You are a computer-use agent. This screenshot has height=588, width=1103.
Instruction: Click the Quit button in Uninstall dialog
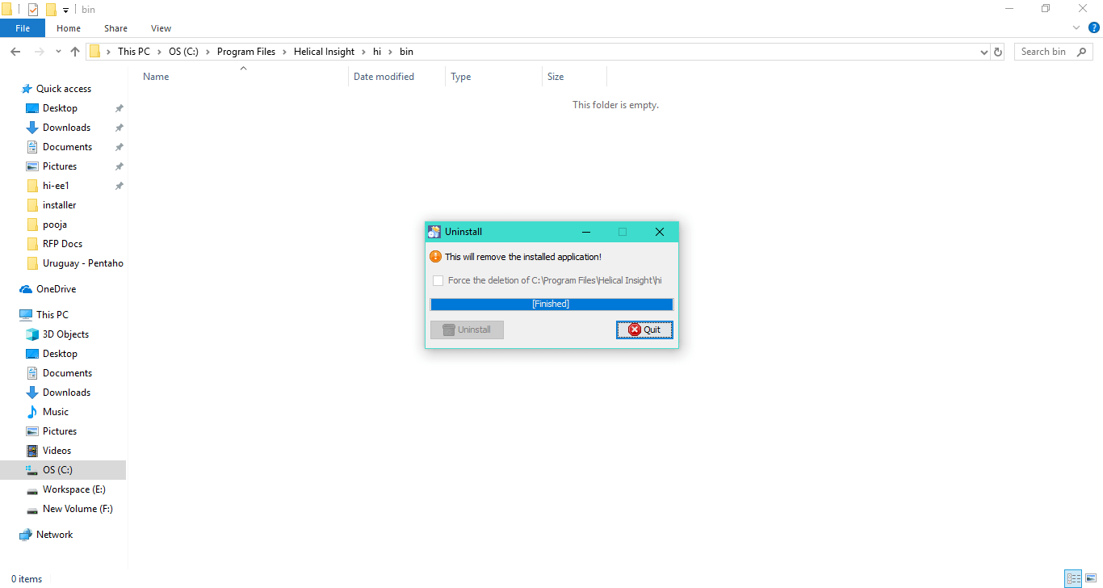(x=644, y=330)
